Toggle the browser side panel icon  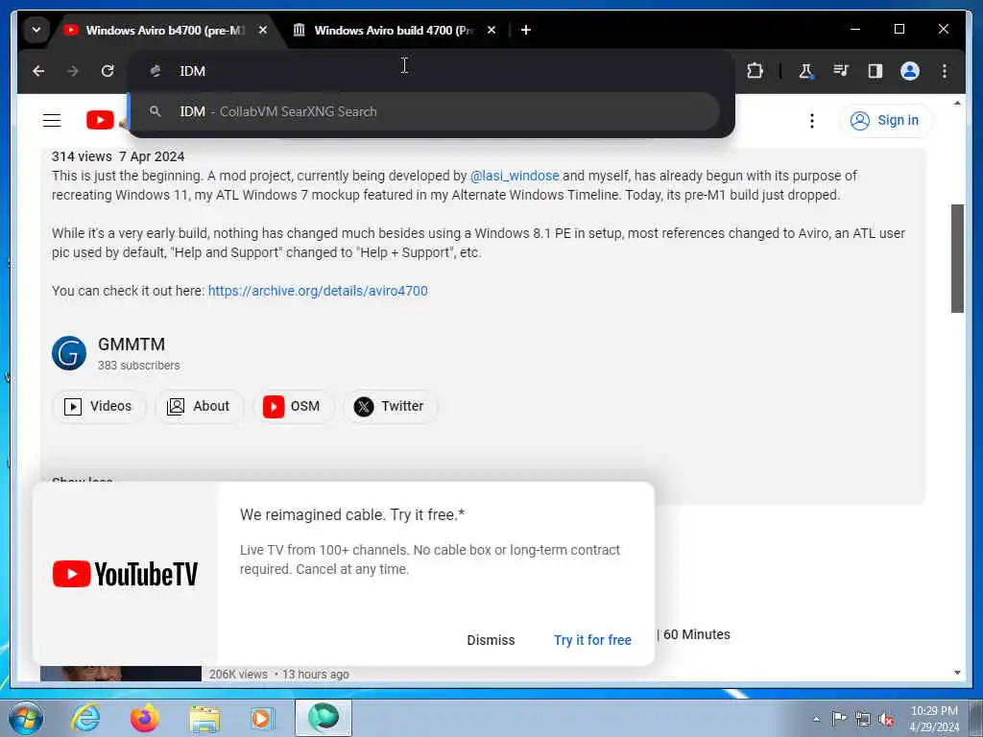875,71
